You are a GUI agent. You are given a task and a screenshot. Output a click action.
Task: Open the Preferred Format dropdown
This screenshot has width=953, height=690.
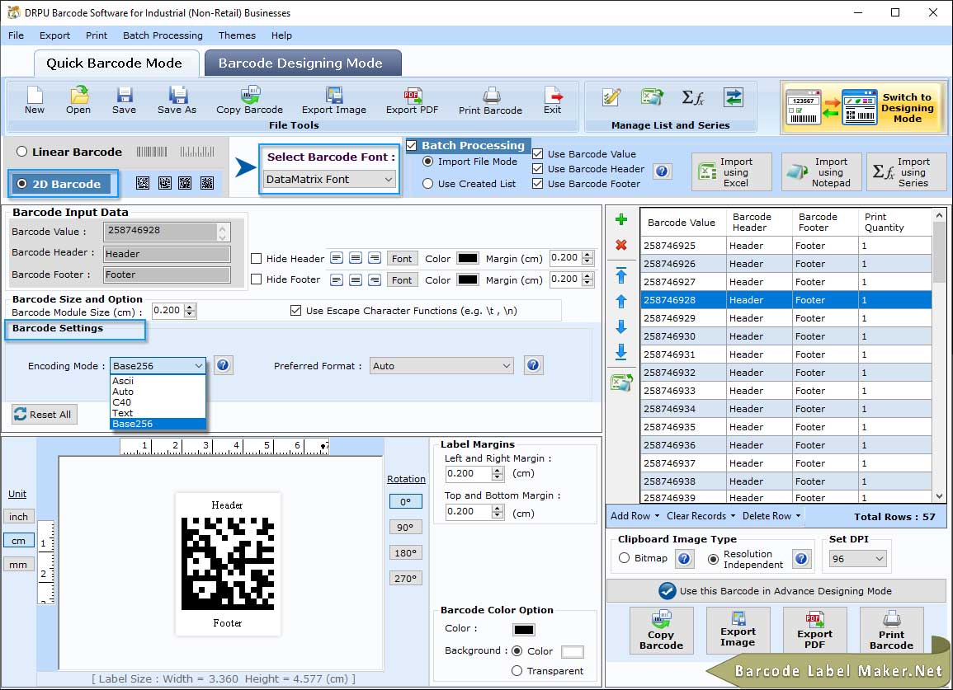(x=441, y=366)
